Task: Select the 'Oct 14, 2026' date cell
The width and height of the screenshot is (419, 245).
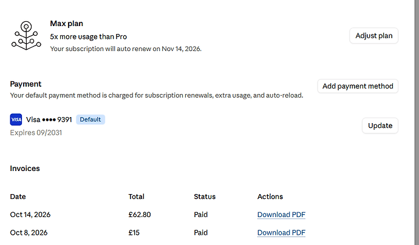Action: tap(30, 215)
